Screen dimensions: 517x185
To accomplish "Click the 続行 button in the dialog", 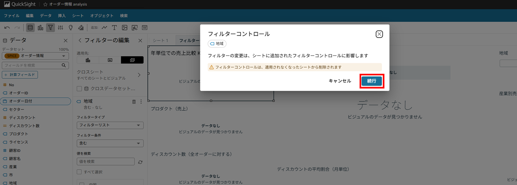I will click(372, 81).
